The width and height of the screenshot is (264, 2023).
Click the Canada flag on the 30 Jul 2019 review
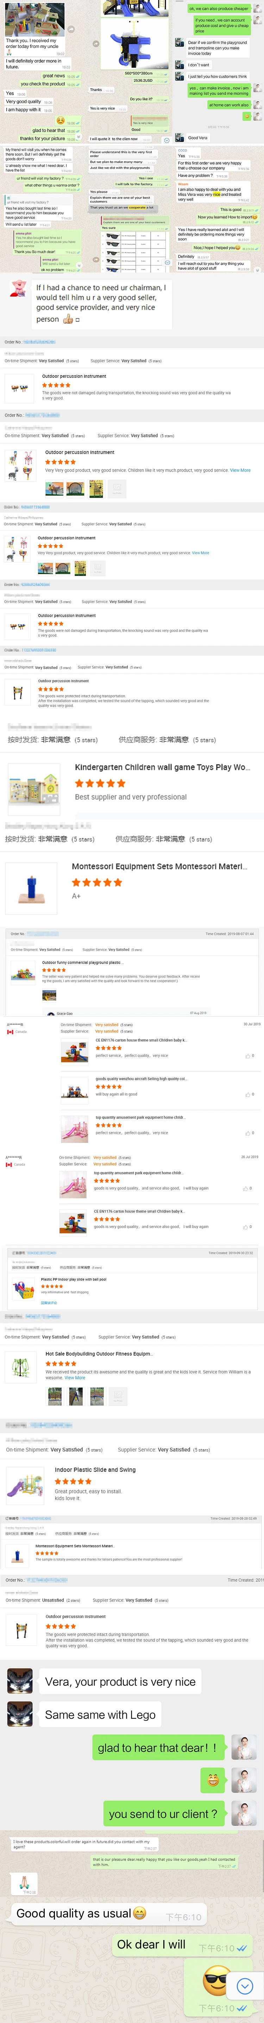point(10,1031)
